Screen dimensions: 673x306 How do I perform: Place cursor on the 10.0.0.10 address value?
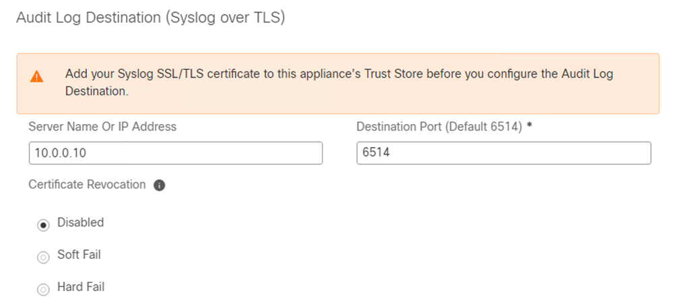pyautogui.click(x=61, y=153)
